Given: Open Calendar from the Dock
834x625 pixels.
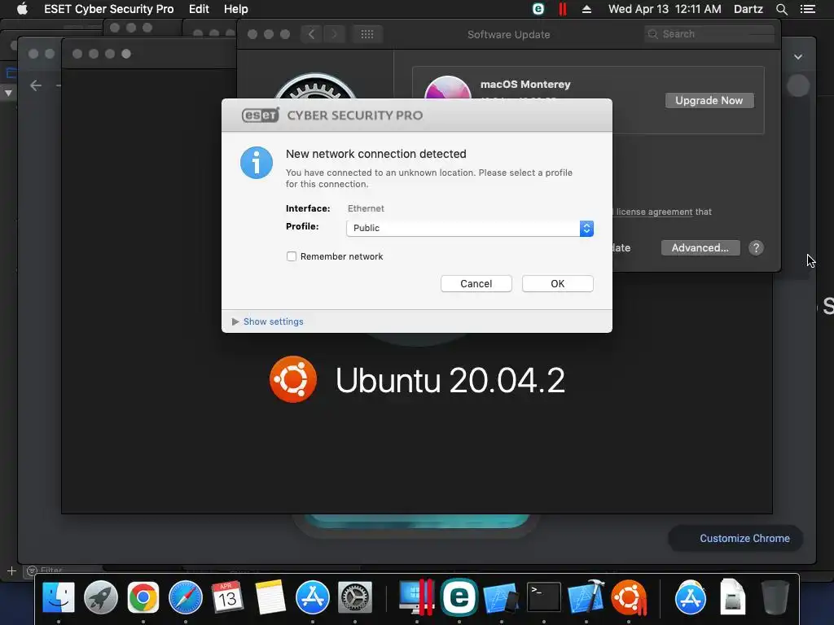Looking at the screenshot, I should 228,597.
